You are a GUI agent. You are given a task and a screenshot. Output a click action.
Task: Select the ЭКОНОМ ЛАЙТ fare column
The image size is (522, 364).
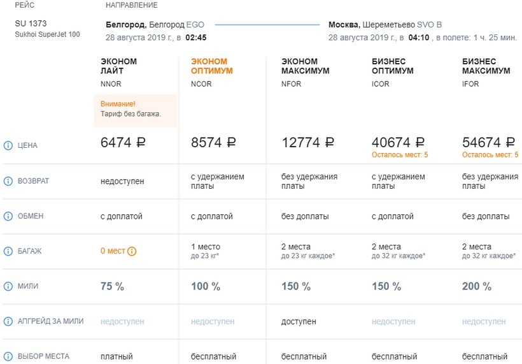(x=118, y=66)
